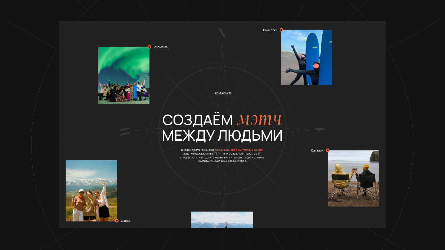Click the Камчатка location label
This screenshot has width=445, height=250.
coord(270,30)
